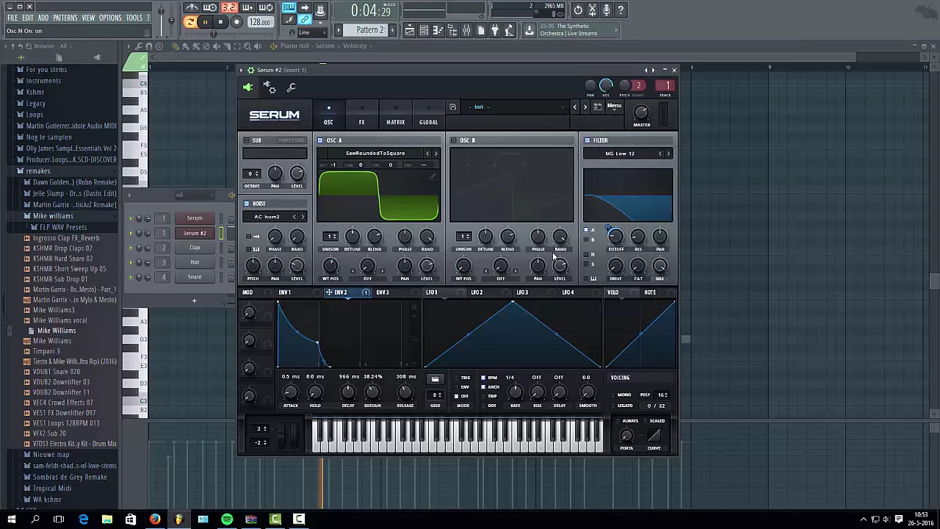Enable MONO voicing checkbox
The image size is (940, 529).
tap(613, 395)
